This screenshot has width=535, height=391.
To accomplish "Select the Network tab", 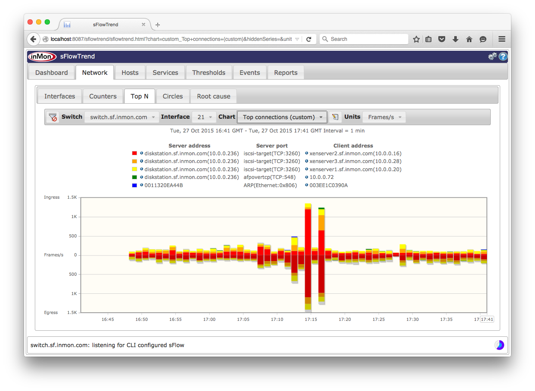I will (95, 73).
